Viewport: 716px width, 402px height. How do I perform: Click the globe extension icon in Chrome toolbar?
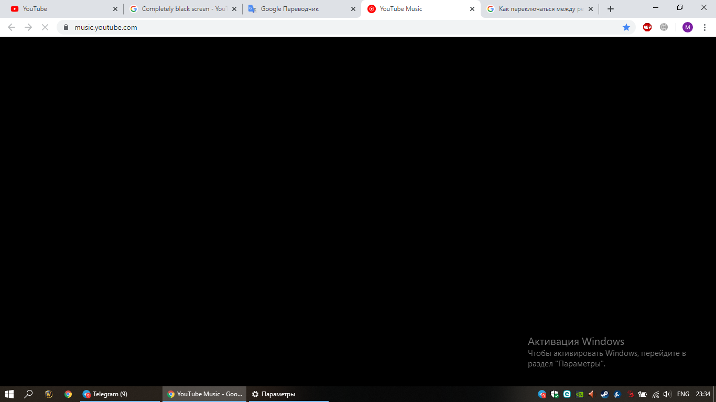point(664,27)
